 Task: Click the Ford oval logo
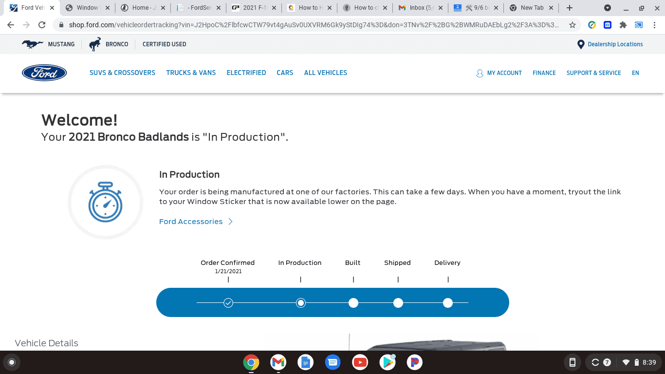(x=44, y=73)
